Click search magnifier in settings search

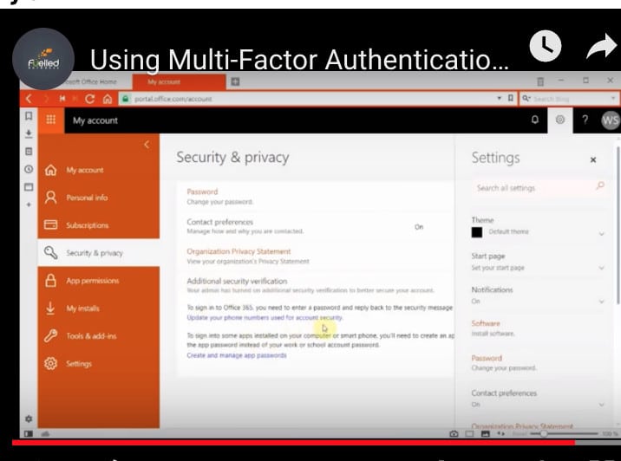(x=600, y=185)
